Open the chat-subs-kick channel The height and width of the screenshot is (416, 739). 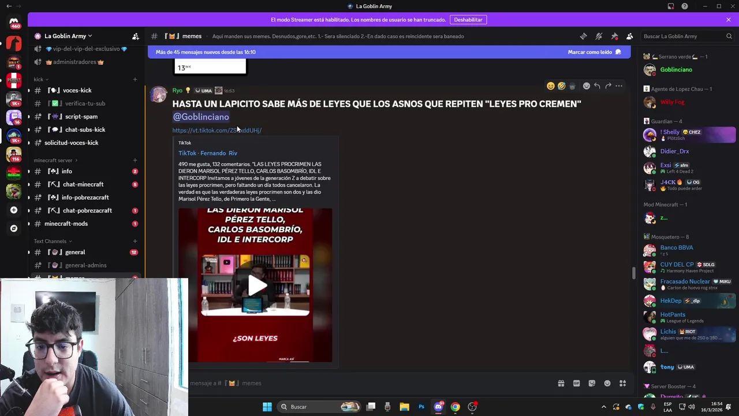coord(85,130)
